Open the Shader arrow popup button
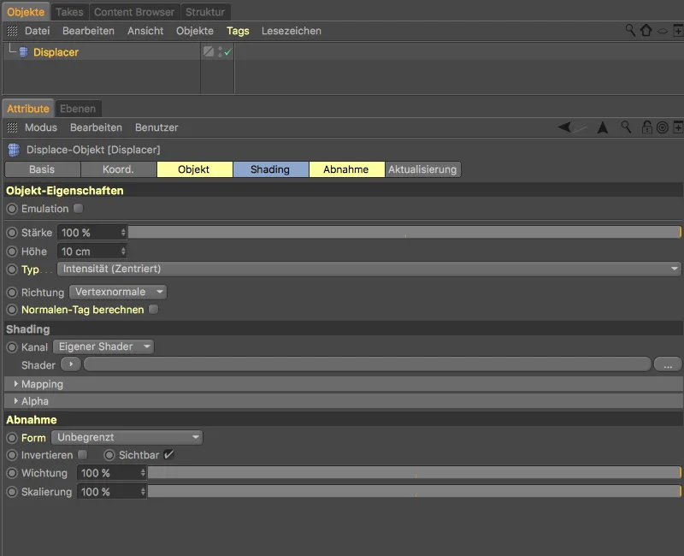 tap(71, 364)
